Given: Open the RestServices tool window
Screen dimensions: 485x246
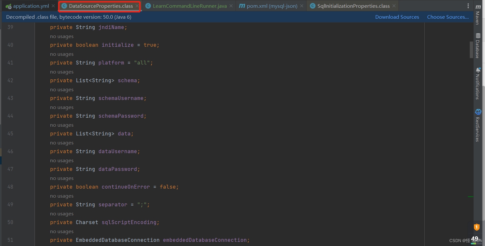Looking at the screenshot, I should [x=478, y=125].
